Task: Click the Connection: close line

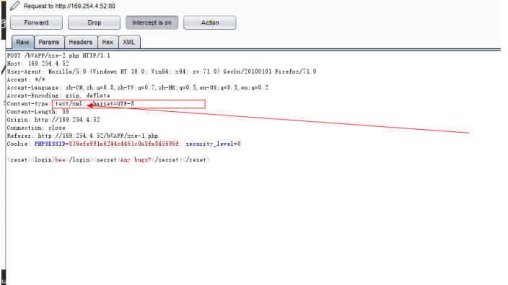Action: 36,128
